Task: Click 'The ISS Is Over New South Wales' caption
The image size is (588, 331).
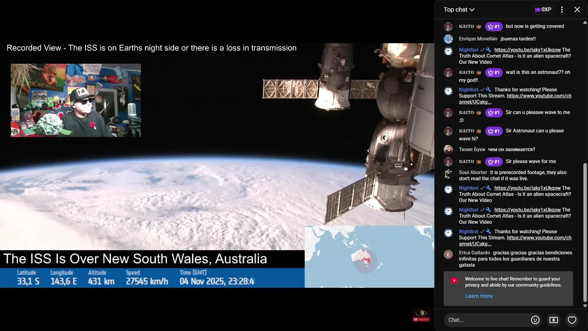Action: pyautogui.click(x=135, y=259)
